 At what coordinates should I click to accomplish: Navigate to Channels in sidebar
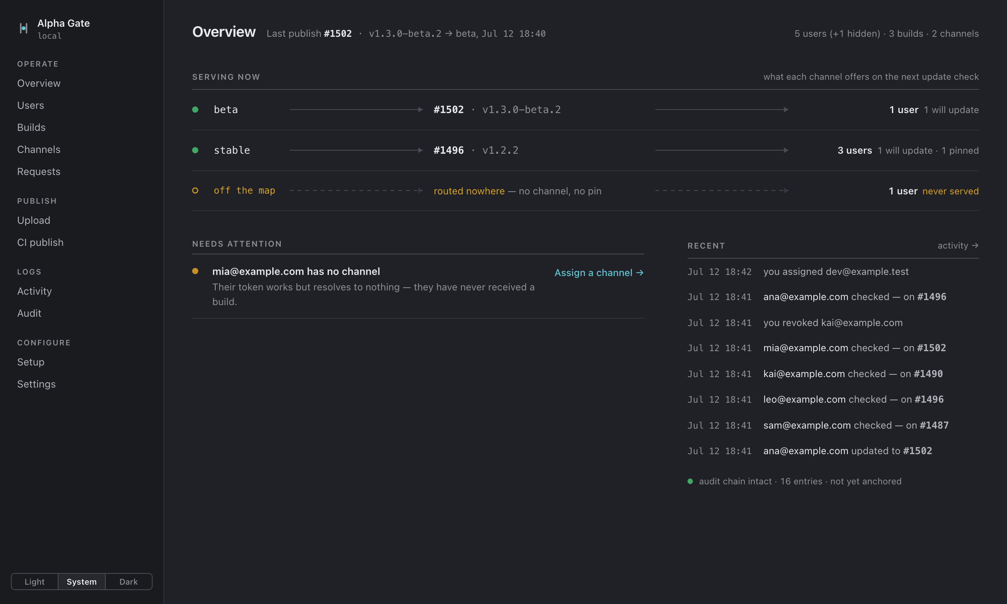point(39,149)
